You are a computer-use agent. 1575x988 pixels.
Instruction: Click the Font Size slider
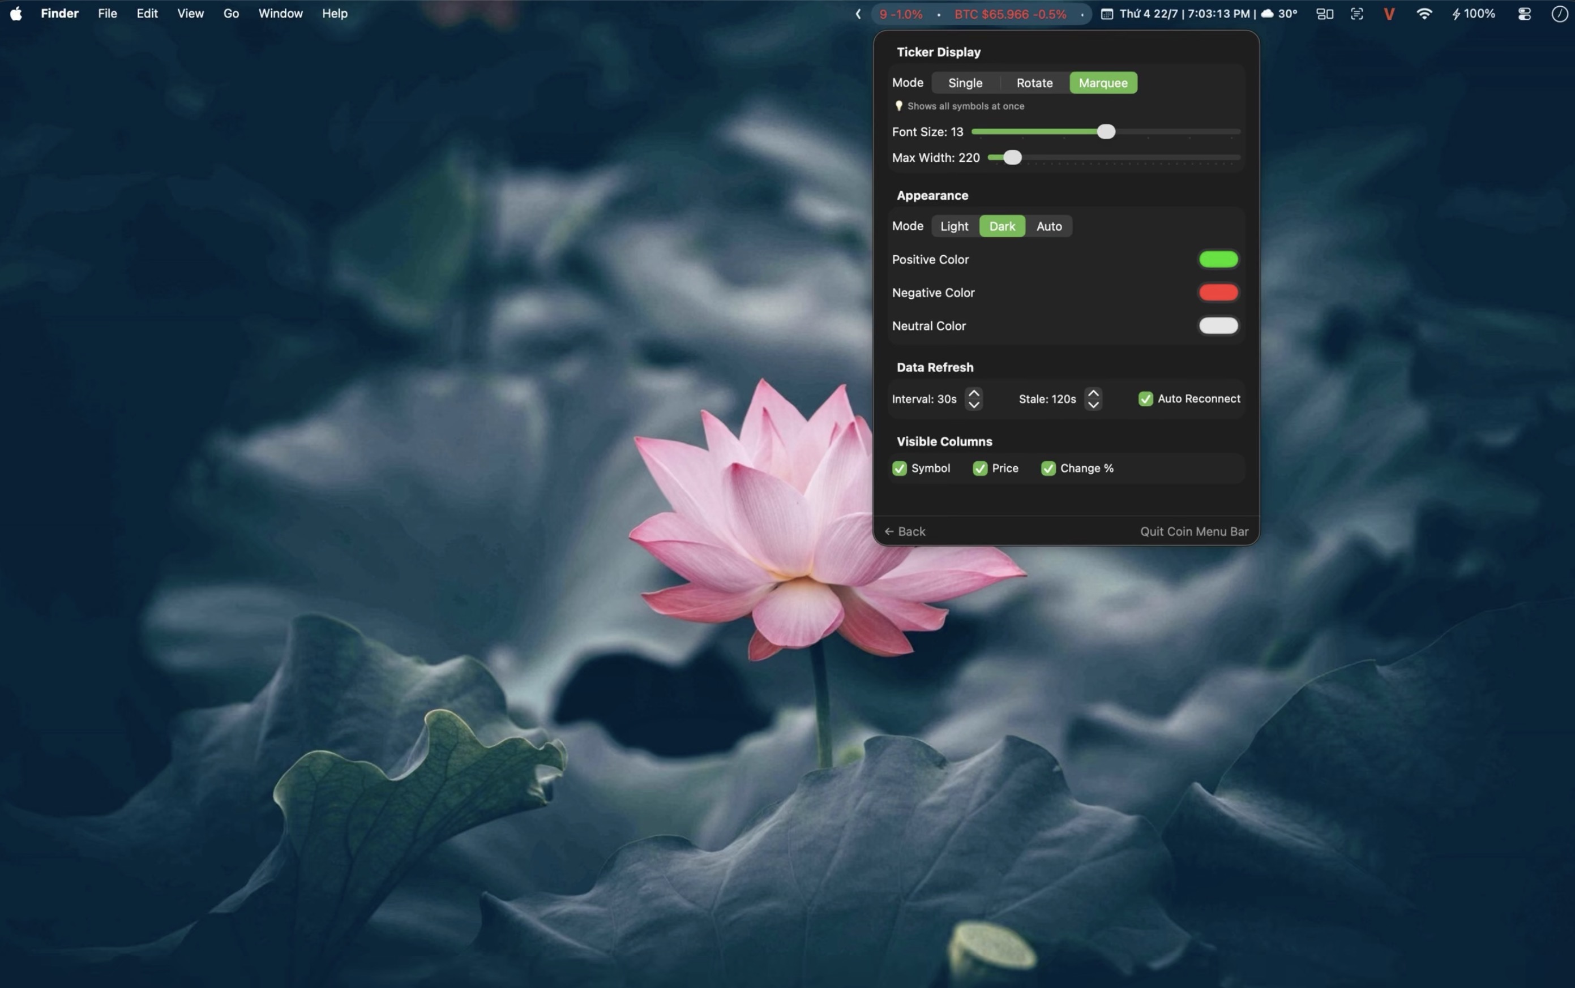pyautogui.click(x=1106, y=132)
